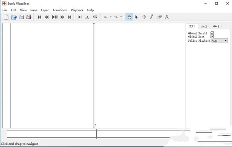This screenshot has height=147, width=232.
Task: Click the Redo arrow icon
Action: pos(116,17)
